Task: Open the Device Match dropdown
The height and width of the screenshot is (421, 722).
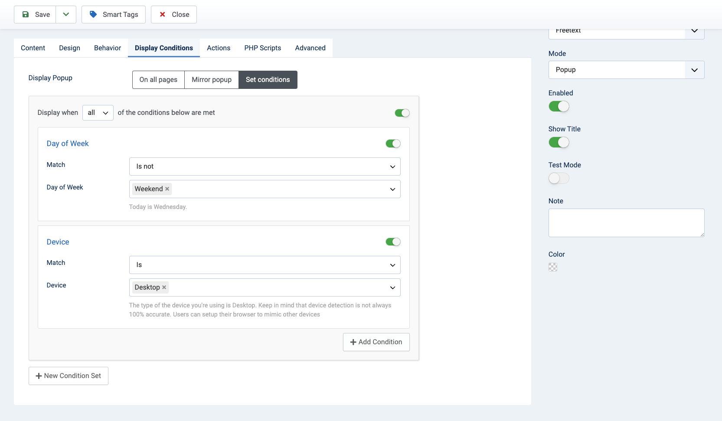Action: click(265, 265)
